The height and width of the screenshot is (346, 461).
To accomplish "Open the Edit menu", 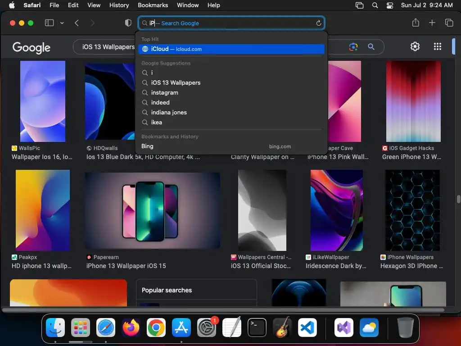I will click(73, 5).
